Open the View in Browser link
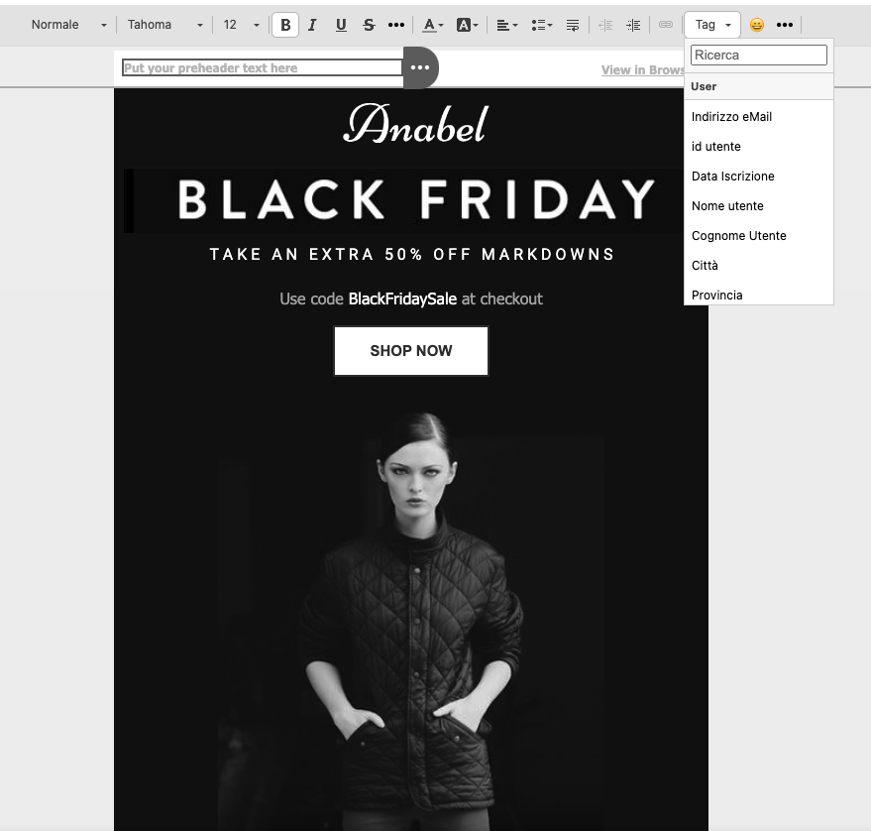The height and width of the screenshot is (831, 871). pyautogui.click(x=642, y=70)
